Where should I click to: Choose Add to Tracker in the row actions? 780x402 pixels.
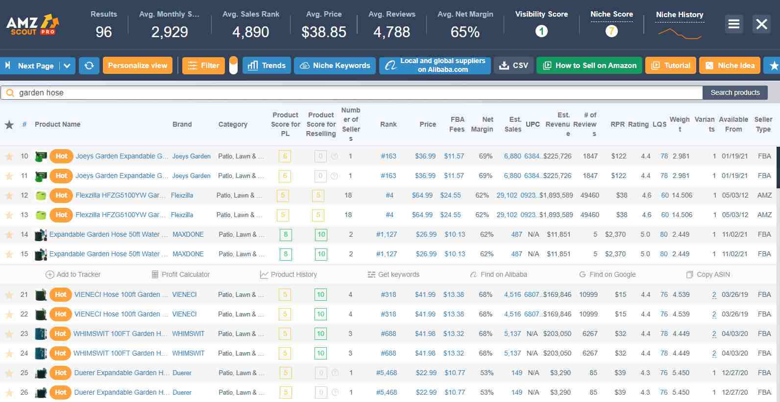pos(73,274)
